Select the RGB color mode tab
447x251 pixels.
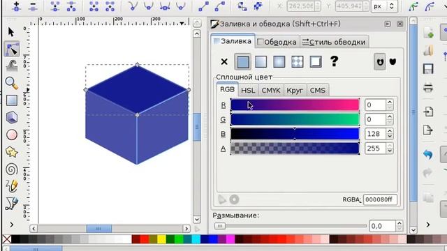coord(228,89)
